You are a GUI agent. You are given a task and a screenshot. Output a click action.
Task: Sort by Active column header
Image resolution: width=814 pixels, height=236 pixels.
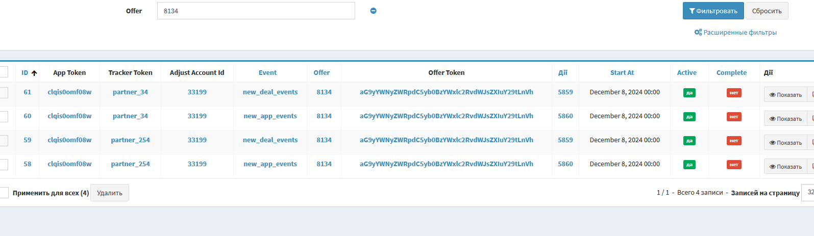(686, 72)
